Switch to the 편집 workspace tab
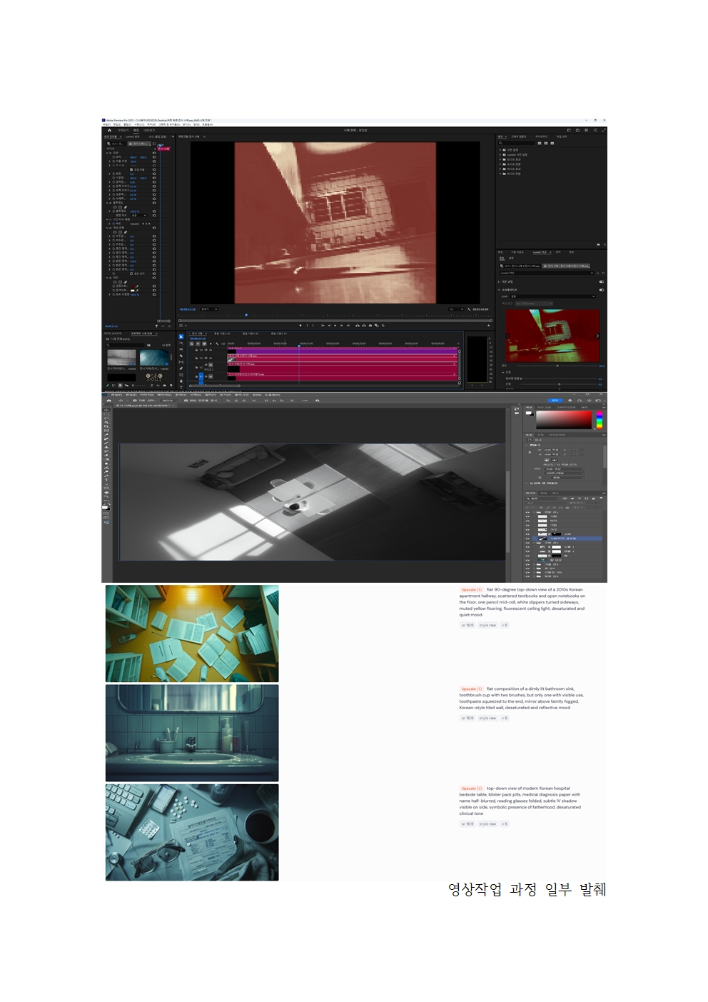The width and height of the screenshot is (708, 1002). tap(136, 130)
